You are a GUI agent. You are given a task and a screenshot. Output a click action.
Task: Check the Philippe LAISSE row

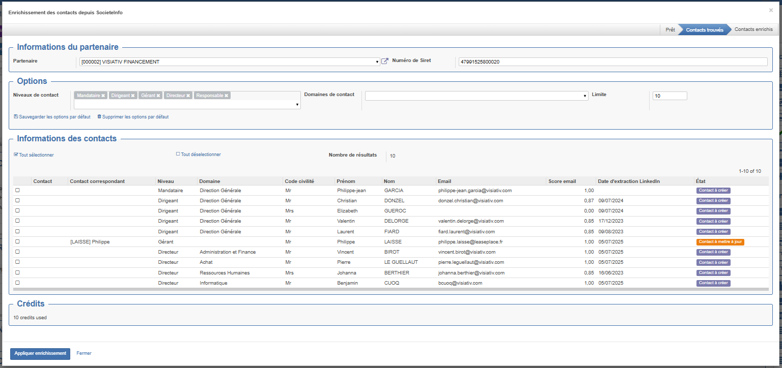tap(17, 241)
